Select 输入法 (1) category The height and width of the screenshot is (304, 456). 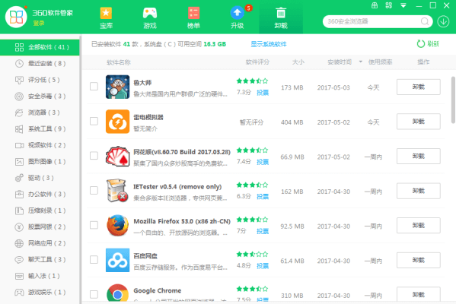coord(40,276)
